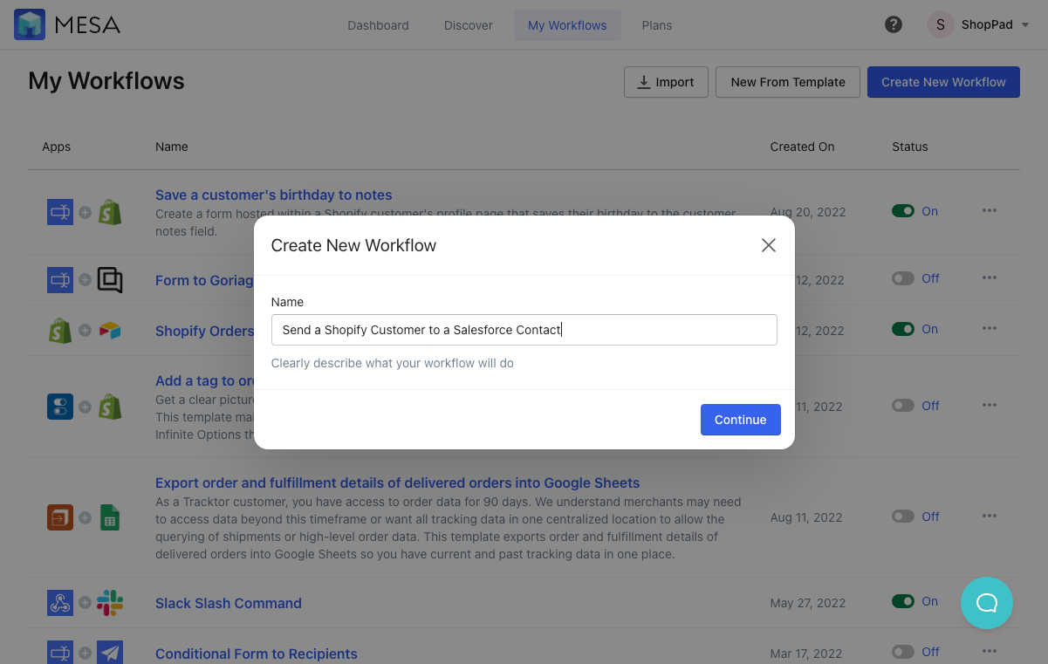Click New From Template button
The width and height of the screenshot is (1048, 664).
click(788, 82)
